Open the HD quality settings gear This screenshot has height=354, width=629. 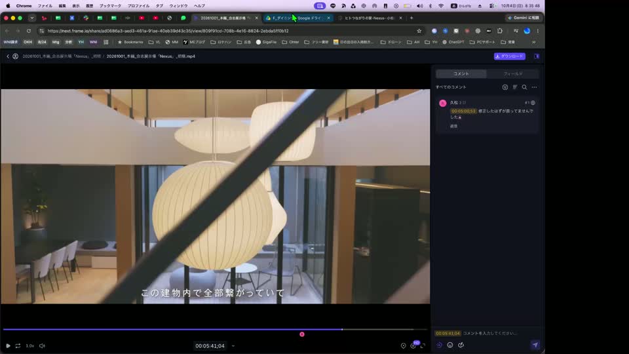(413, 345)
